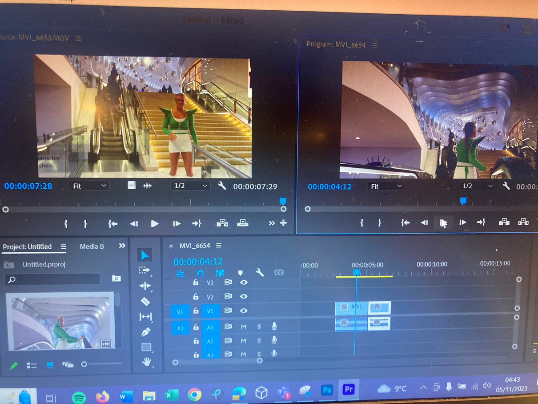Open Timeline display settings wrench
The height and width of the screenshot is (404, 538).
click(260, 272)
